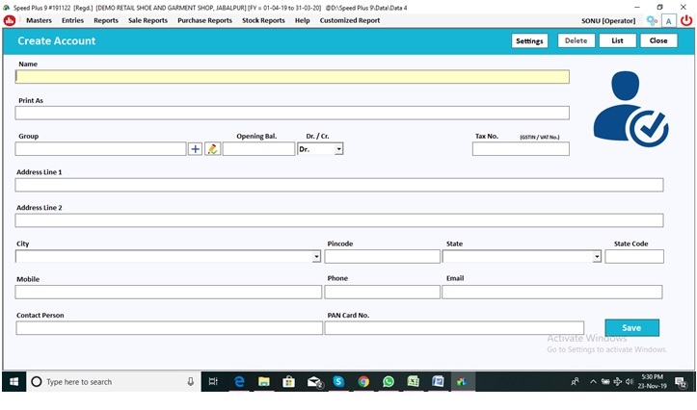Open Word from taskbar
The height and width of the screenshot is (410, 697).
(x=439, y=381)
